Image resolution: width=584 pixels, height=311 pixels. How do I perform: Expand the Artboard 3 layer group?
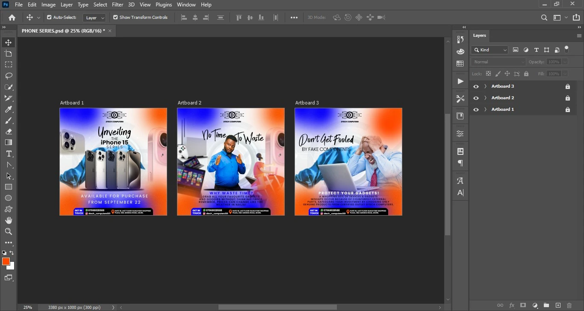click(485, 86)
